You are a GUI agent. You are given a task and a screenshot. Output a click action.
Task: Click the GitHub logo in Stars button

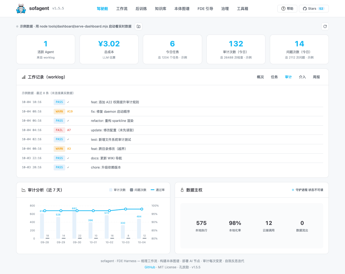pyautogui.click(x=305, y=9)
